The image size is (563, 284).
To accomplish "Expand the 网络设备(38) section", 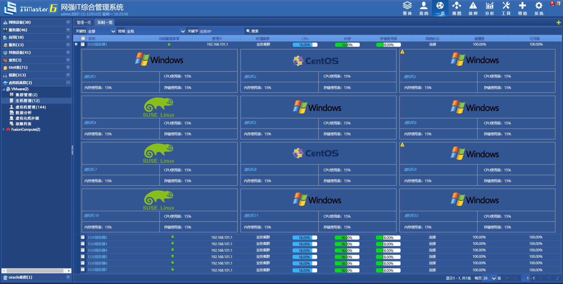I will [68, 22].
